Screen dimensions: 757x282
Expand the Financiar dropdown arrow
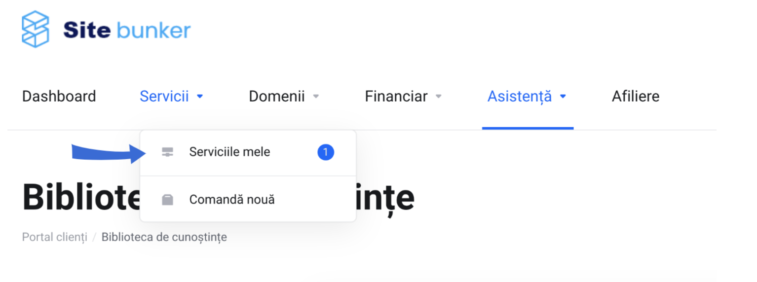[x=438, y=97]
